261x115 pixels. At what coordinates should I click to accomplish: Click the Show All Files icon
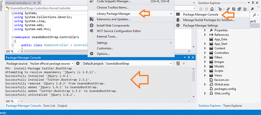point(245,9)
